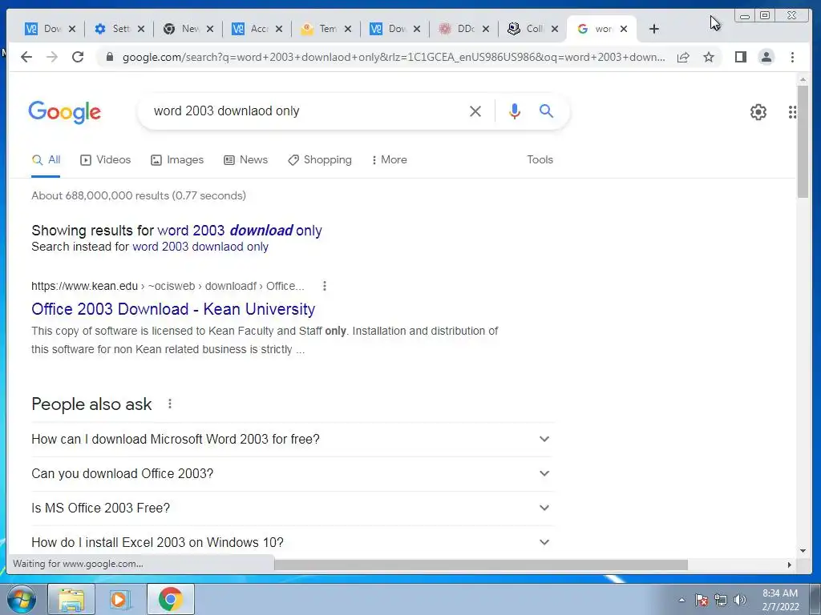Image resolution: width=821 pixels, height=615 pixels.
Task: Expand 'Is MS Office 2003 Free?'
Action: [x=293, y=508]
